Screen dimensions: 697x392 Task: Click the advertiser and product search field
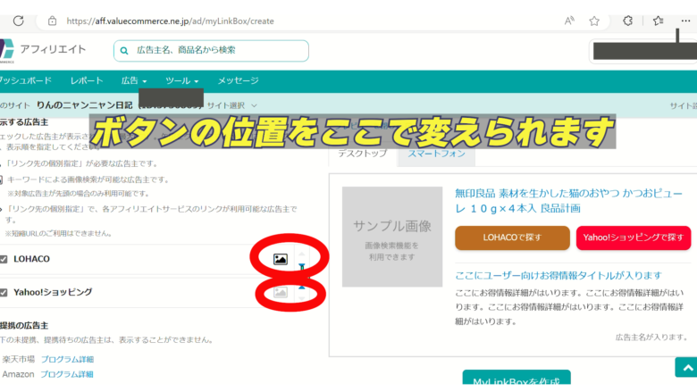pos(211,50)
